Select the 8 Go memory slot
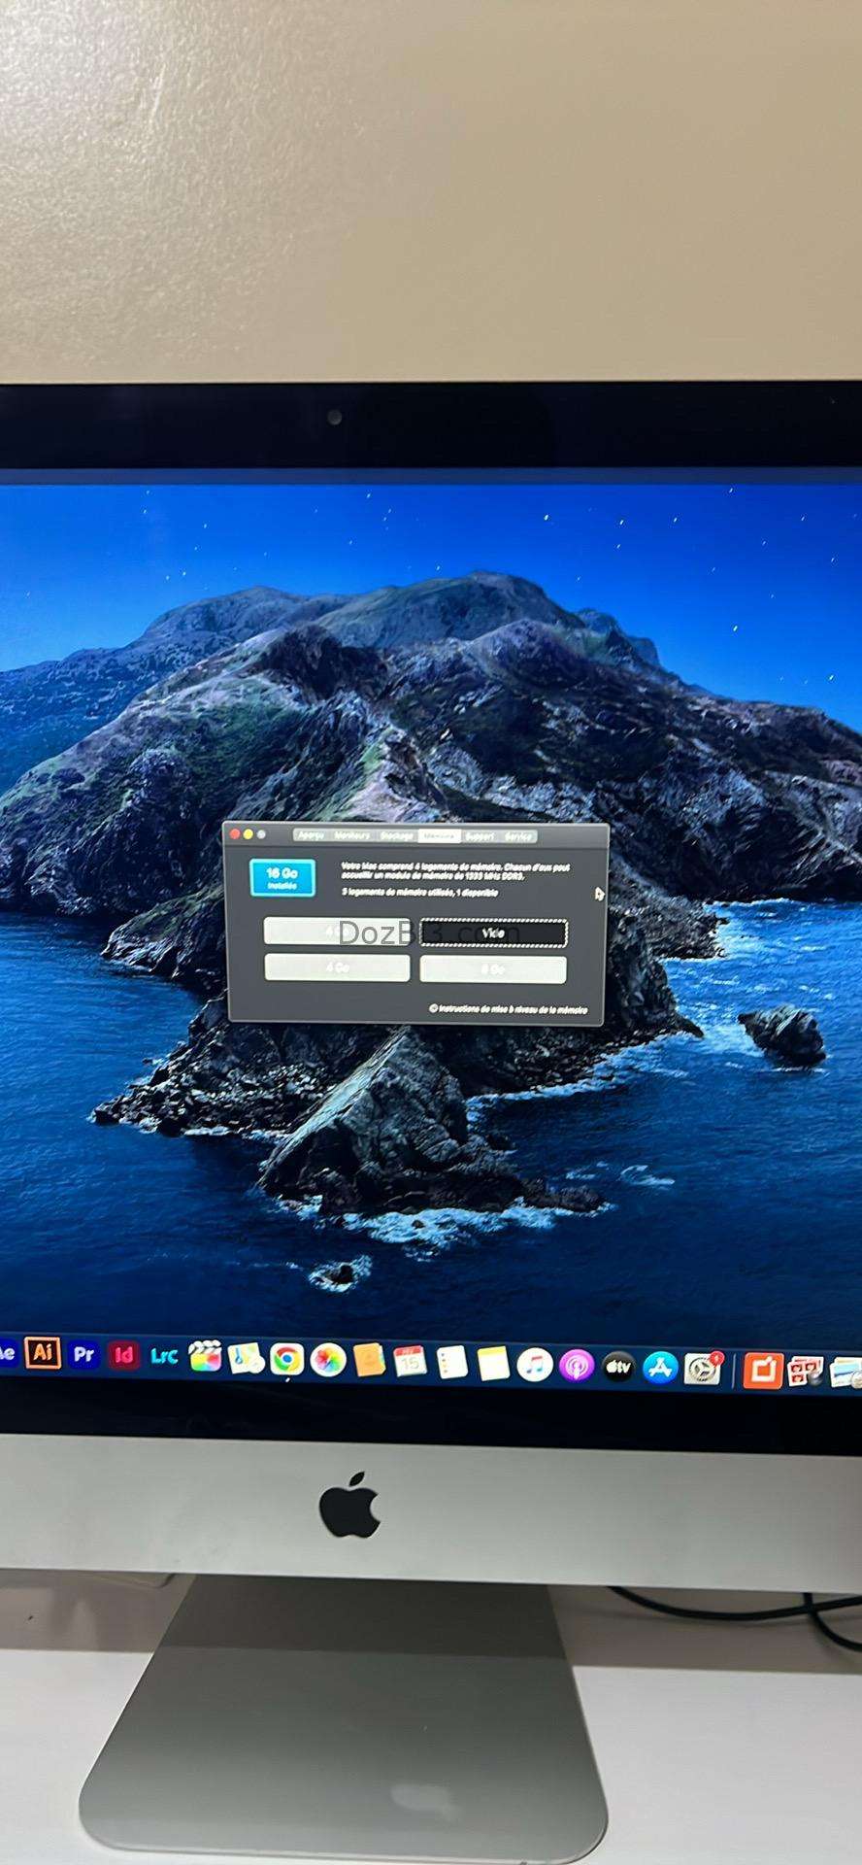 [493, 969]
